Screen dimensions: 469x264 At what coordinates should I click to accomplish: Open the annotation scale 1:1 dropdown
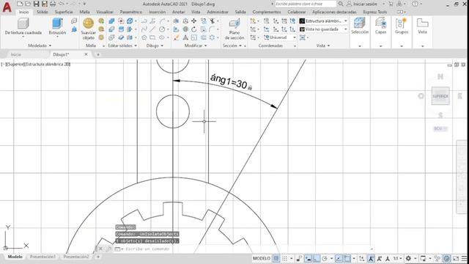[x=397, y=258]
